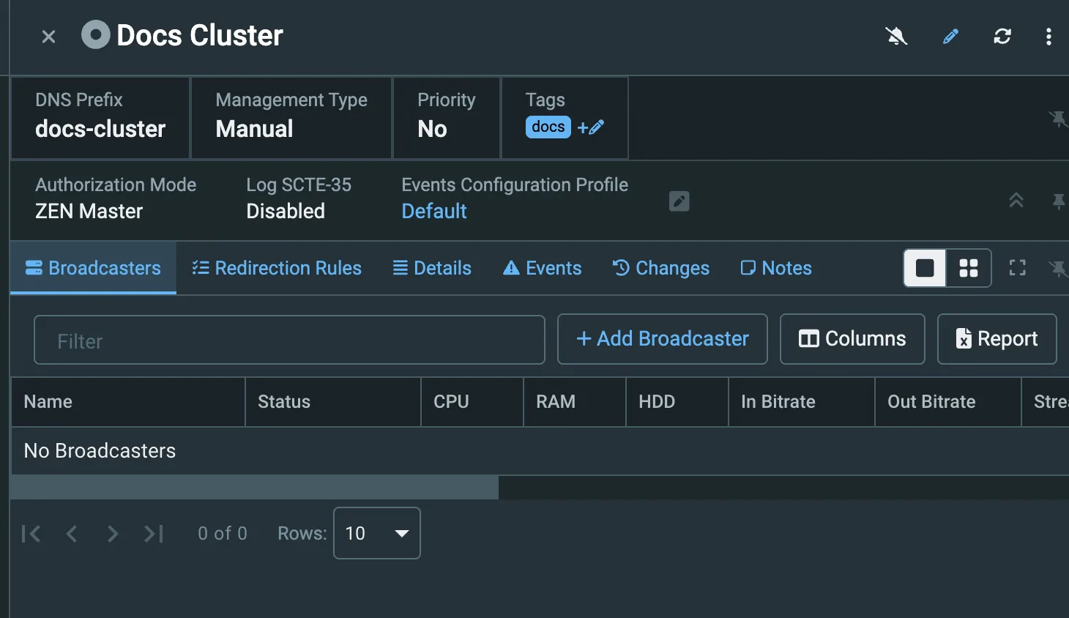Image resolution: width=1069 pixels, height=618 pixels.
Task: Pin the Authorization Mode details row
Action: pos(1058,201)
